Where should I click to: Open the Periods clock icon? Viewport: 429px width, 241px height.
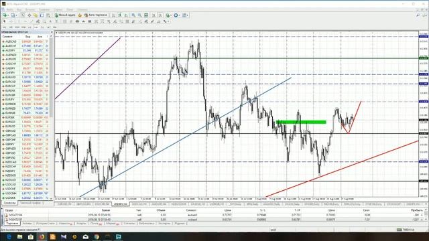pos(176,15)
